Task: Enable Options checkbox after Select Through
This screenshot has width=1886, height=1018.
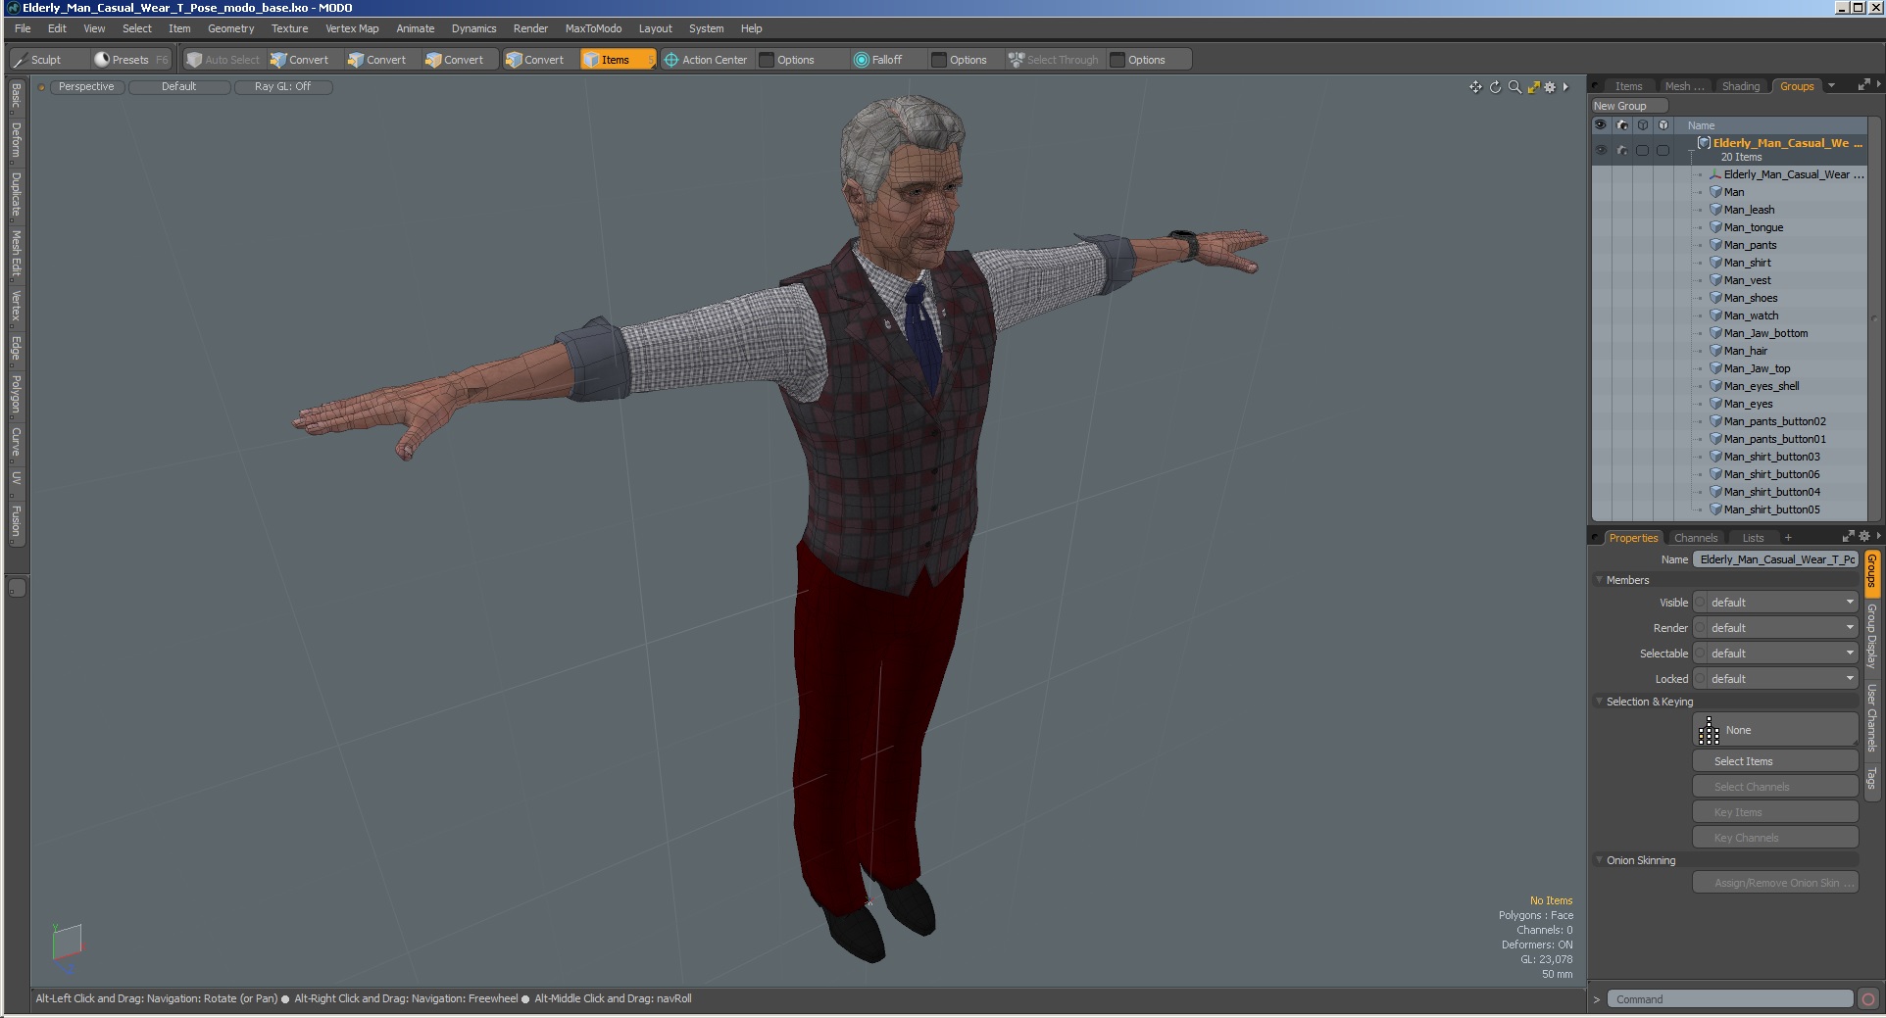Action: [x=1117, y=60]
